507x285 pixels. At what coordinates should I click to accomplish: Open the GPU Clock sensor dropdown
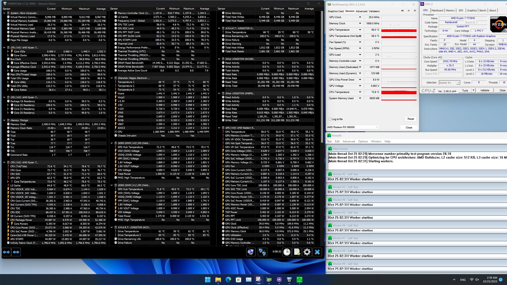coord(360,17)
